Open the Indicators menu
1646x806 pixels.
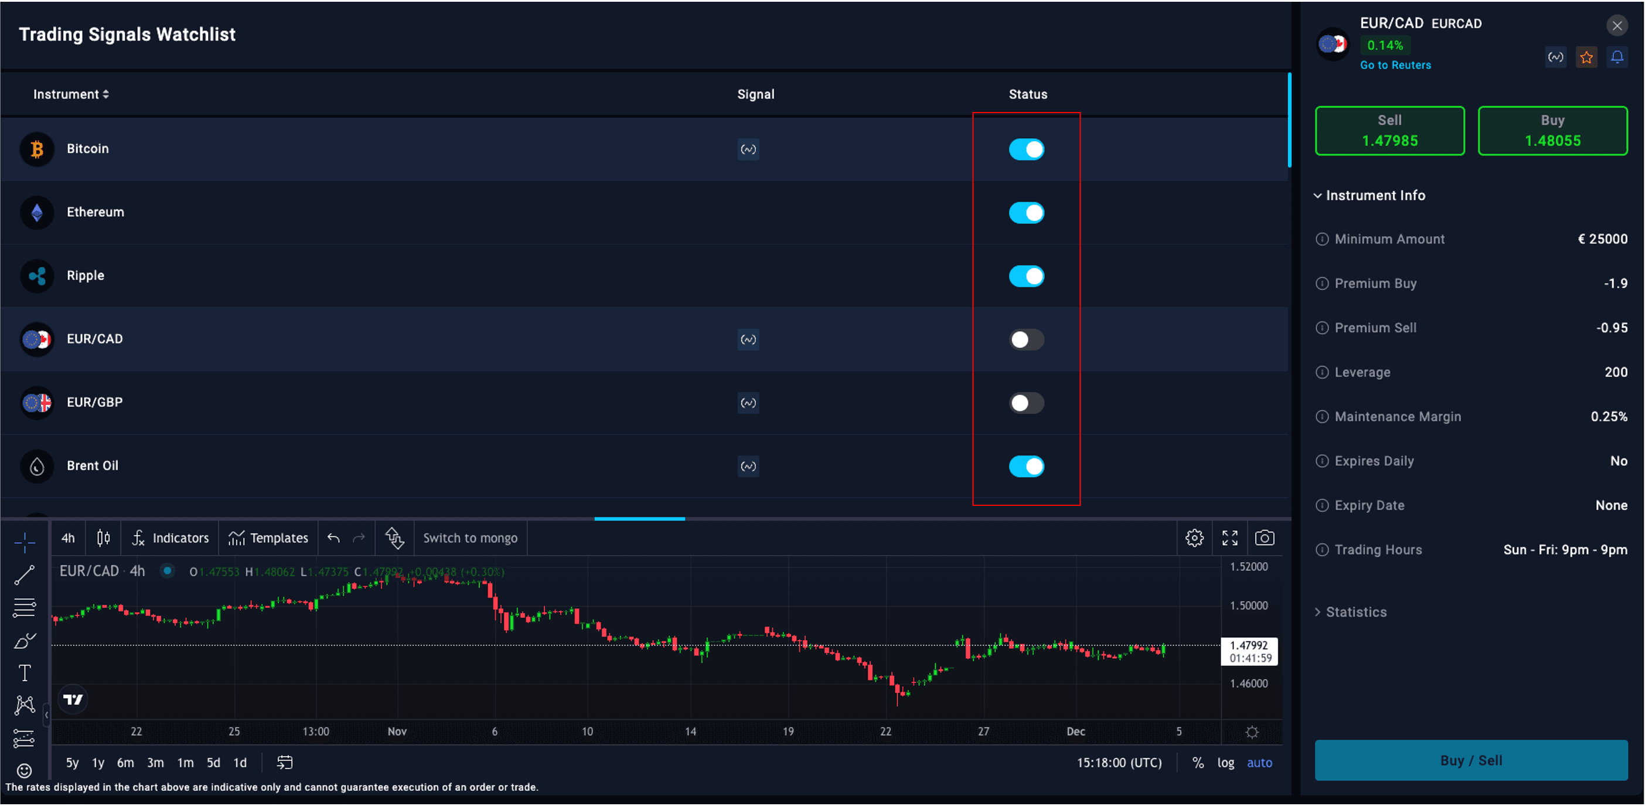tap(171, 538)
